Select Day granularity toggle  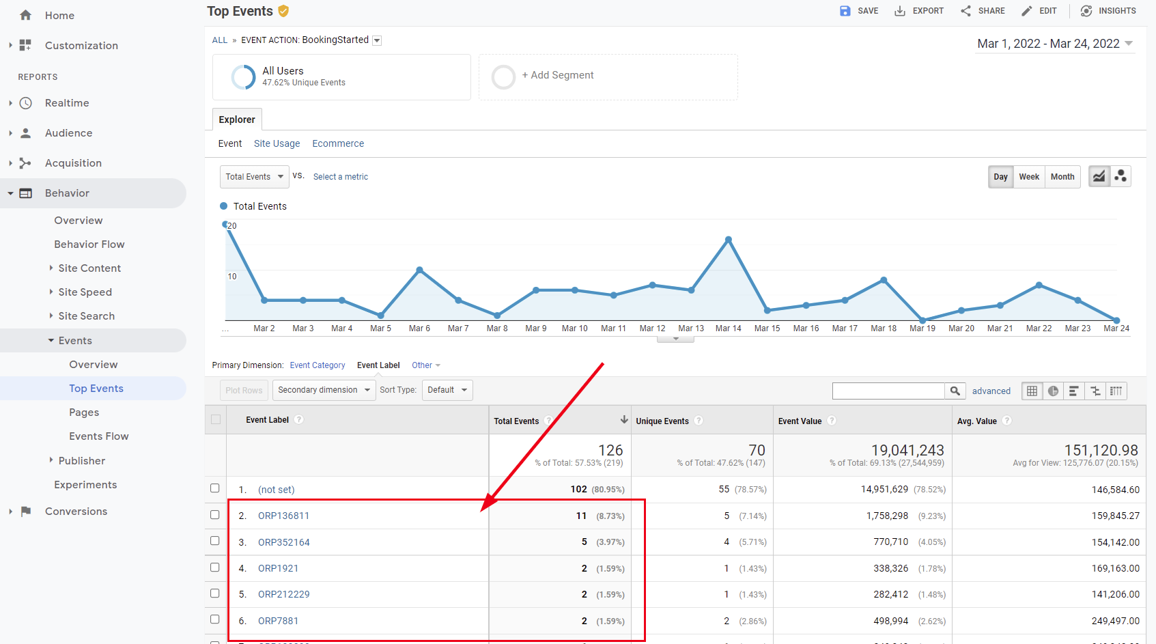[x=1000, y=177]
